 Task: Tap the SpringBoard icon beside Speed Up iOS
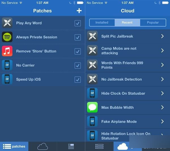(x=7, y=79)
